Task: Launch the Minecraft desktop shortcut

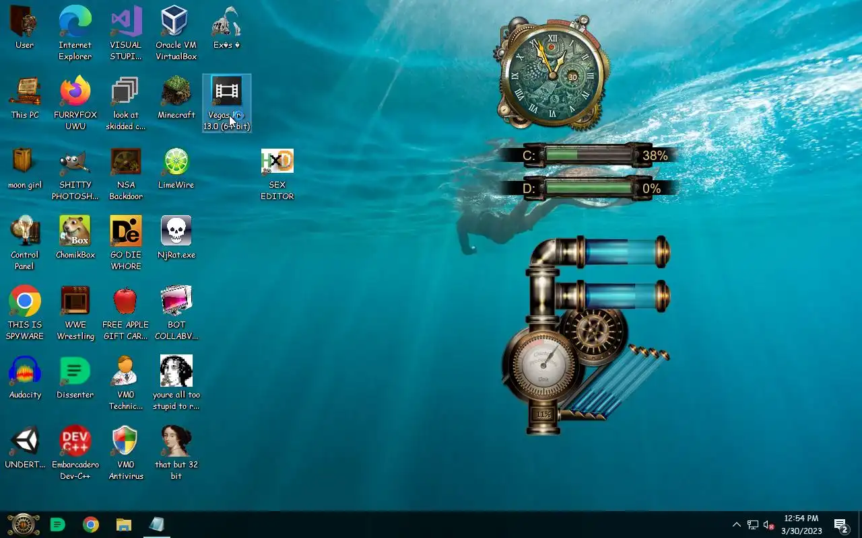Action: pos(176,98)
